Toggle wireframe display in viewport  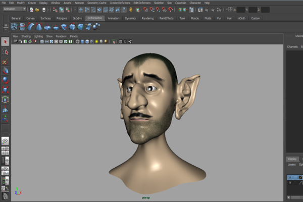(x=78, y=41)
